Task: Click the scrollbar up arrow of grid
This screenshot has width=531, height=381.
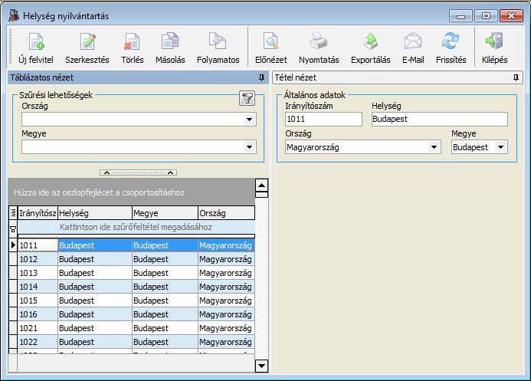Action: tap(261, 186)
